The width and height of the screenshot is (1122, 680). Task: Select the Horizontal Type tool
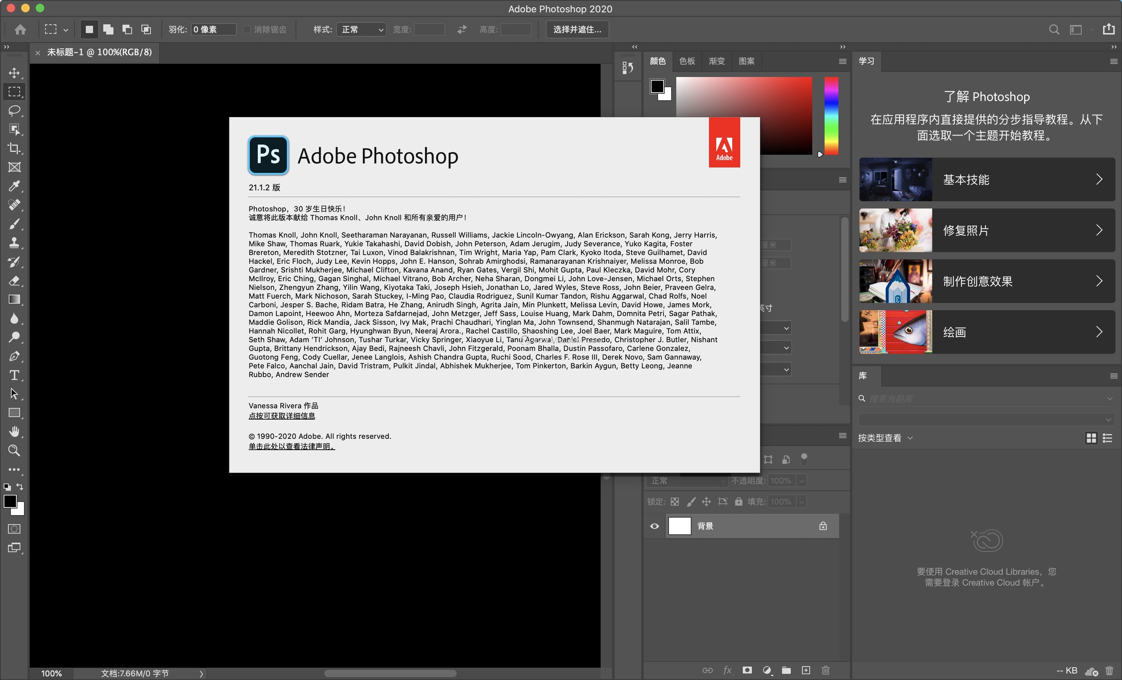pyautogui.click(x=14, y=375)
